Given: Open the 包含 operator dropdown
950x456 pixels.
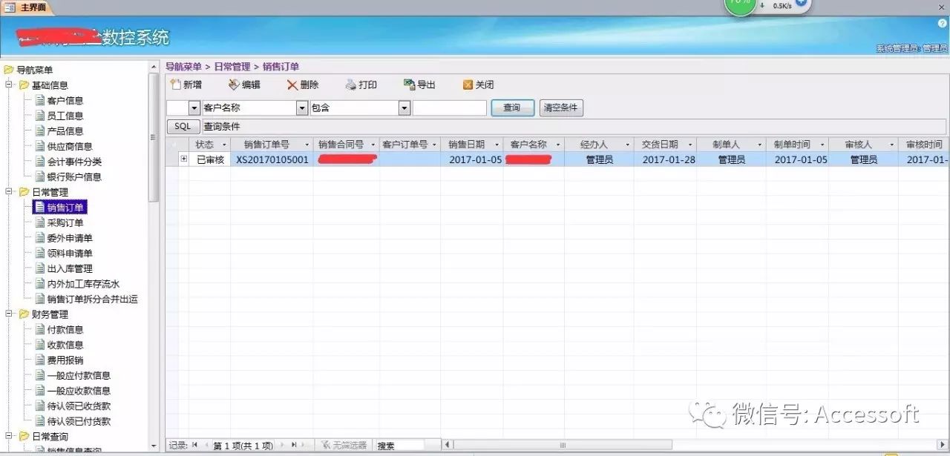Looking at the screenshot, I should [404, 108].
